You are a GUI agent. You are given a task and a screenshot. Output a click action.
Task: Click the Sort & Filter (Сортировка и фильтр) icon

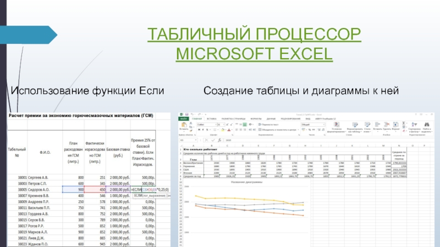coord(414,125)
